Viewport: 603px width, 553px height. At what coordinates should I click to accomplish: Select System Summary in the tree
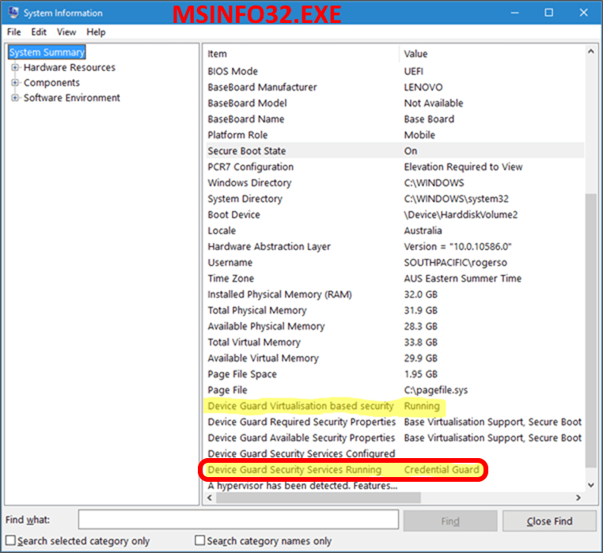tap(47, 52)
